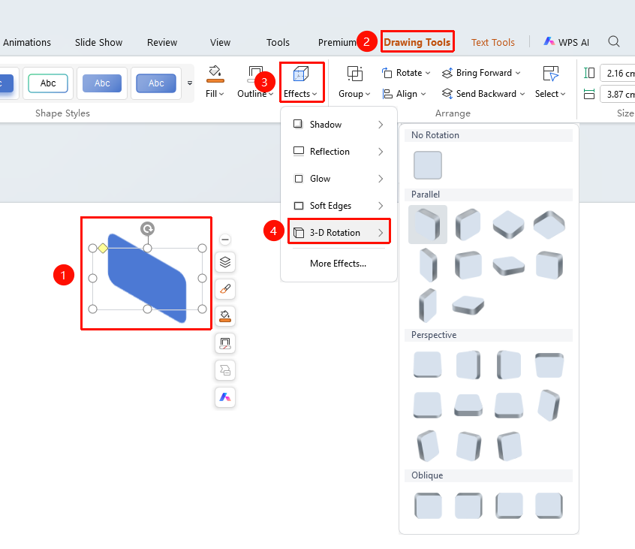The height and width of the screenshot is (549, 635).
Task: Select the blue parallelogram shape
Action: pos(147,279)
